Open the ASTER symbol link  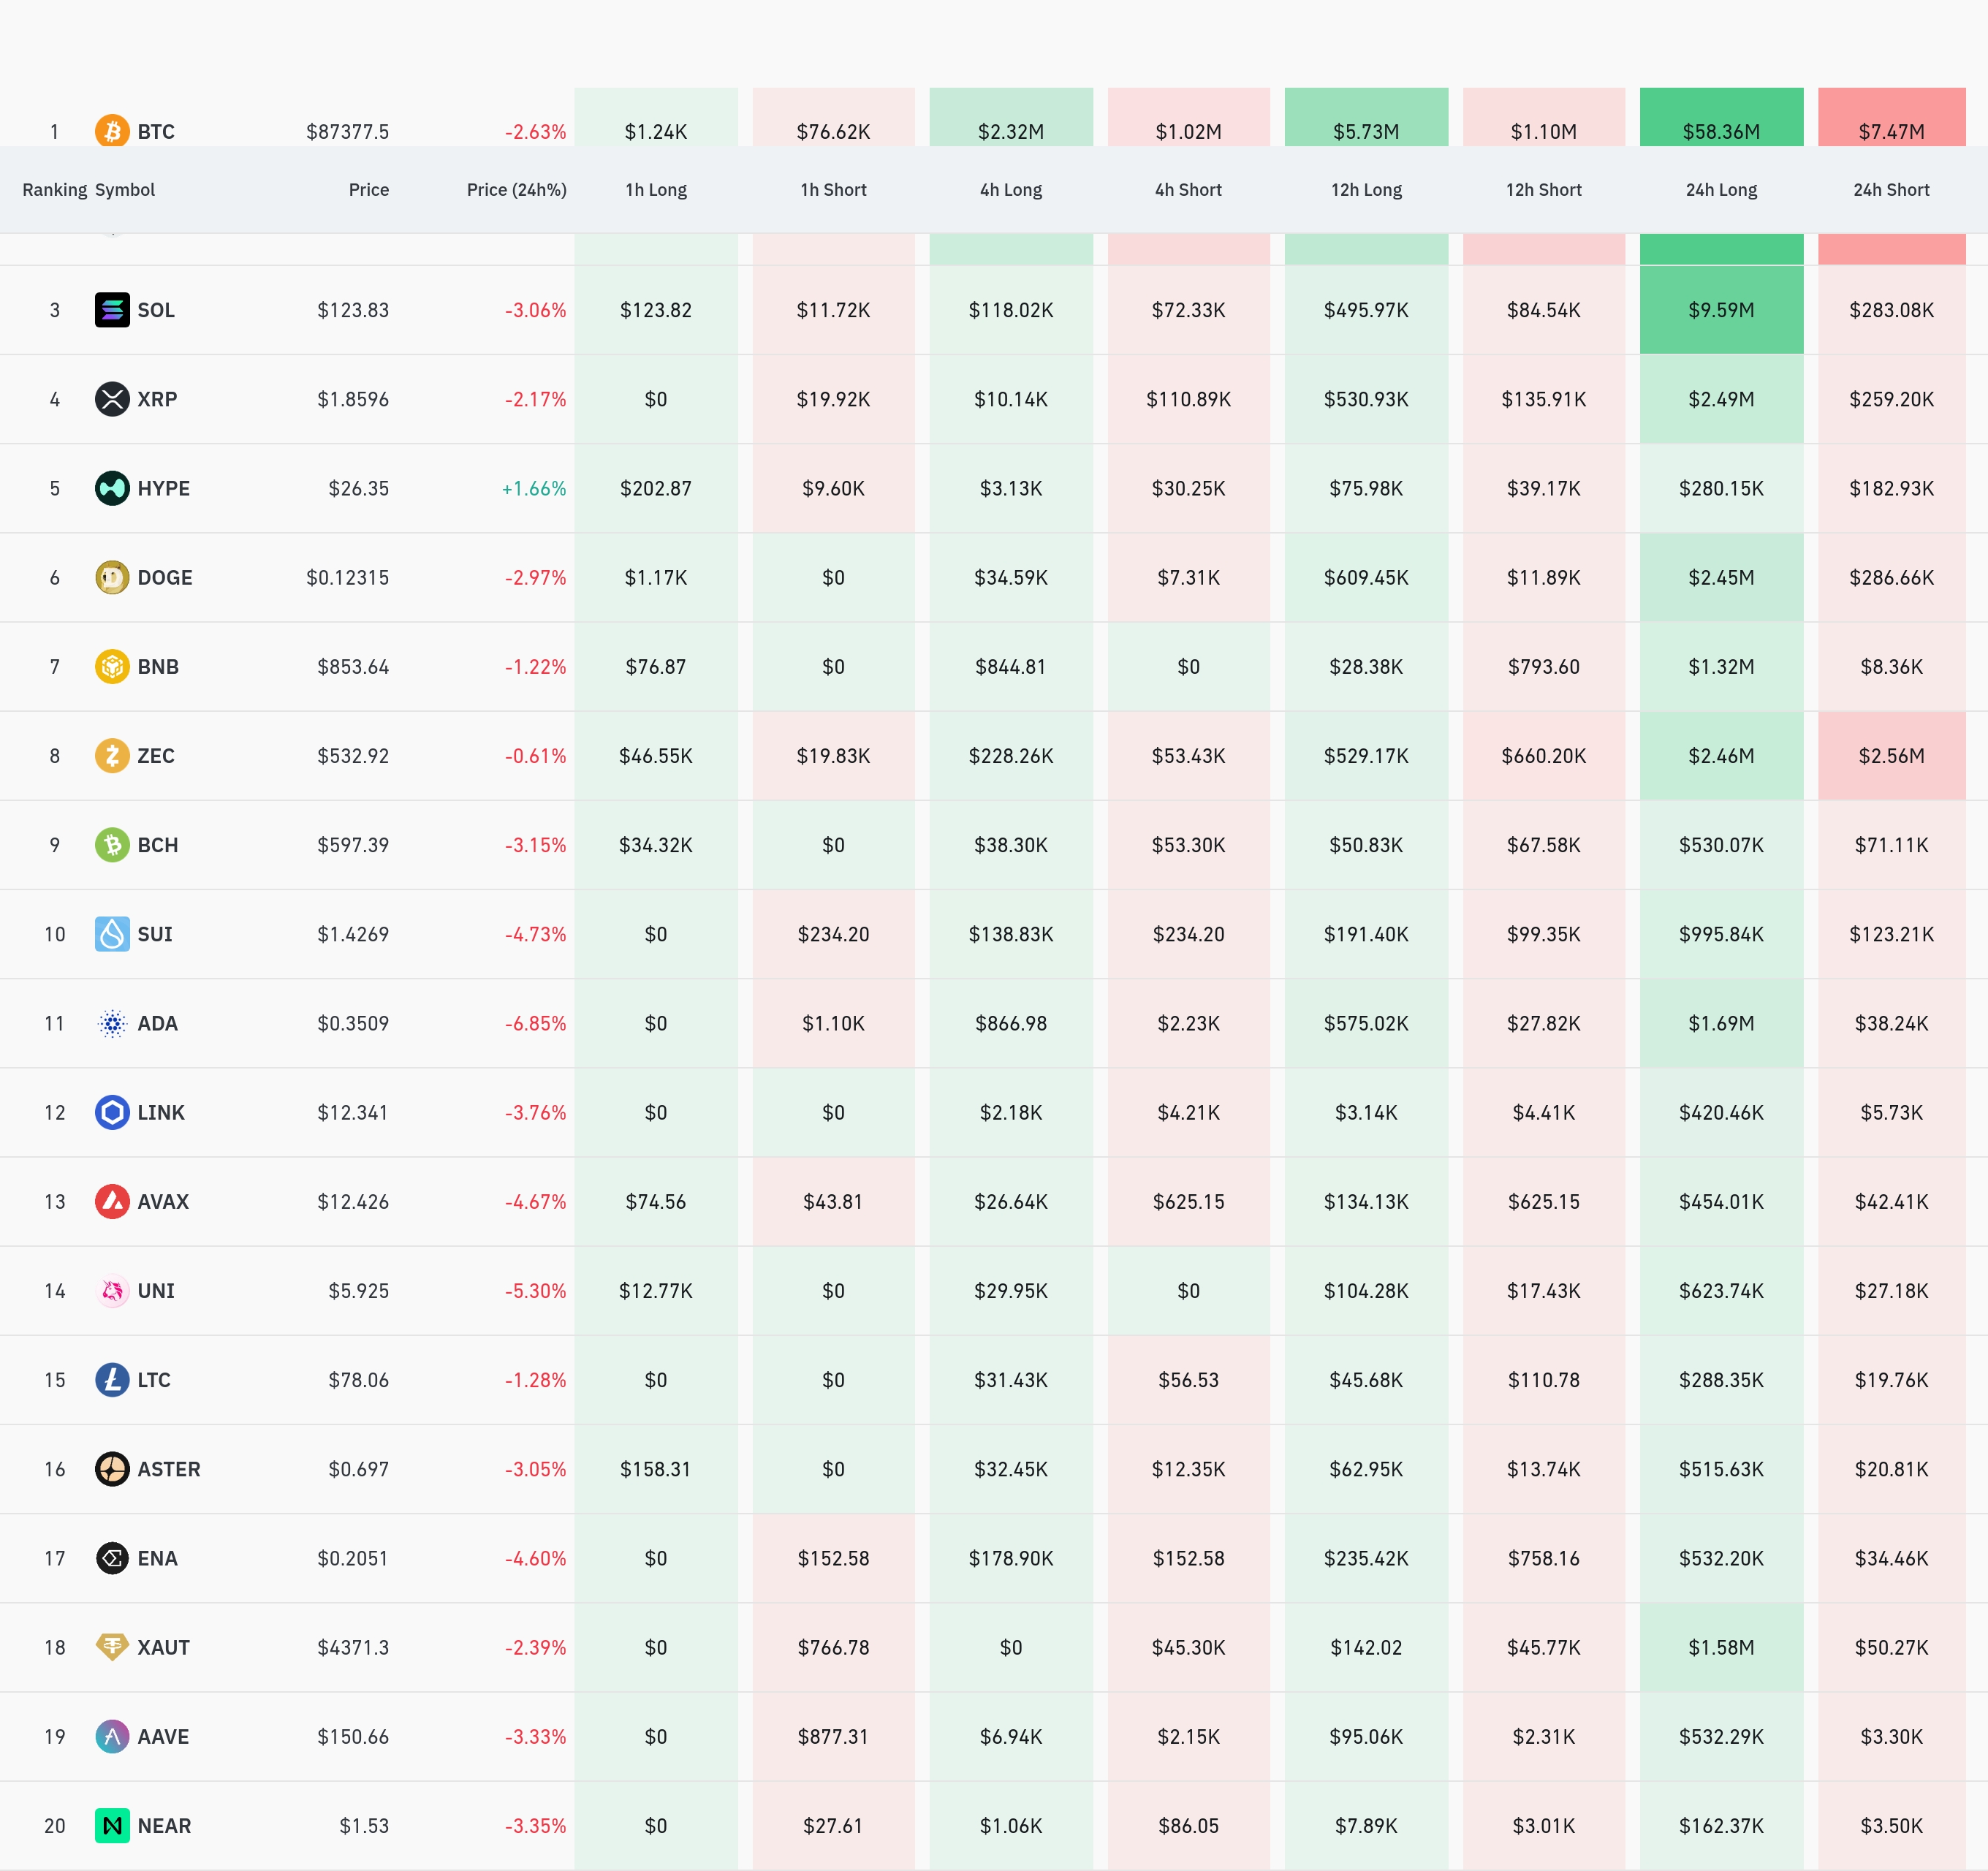tap(168, 1469)
